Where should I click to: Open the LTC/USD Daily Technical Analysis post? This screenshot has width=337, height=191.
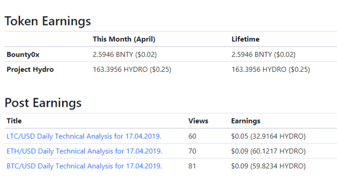(x=84, y=136)
